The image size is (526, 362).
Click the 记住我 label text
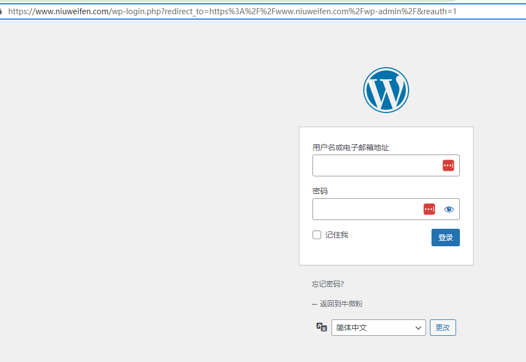[336, 235]
